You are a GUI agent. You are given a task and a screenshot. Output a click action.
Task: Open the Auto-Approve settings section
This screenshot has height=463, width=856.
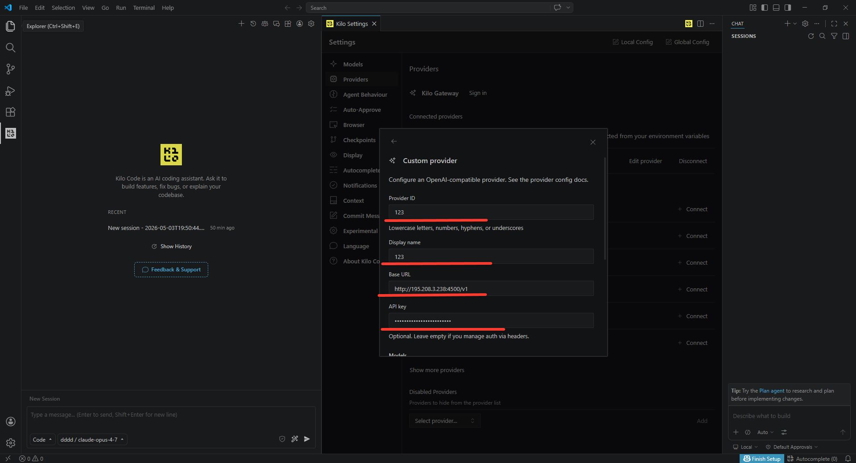tap(362, 110)
